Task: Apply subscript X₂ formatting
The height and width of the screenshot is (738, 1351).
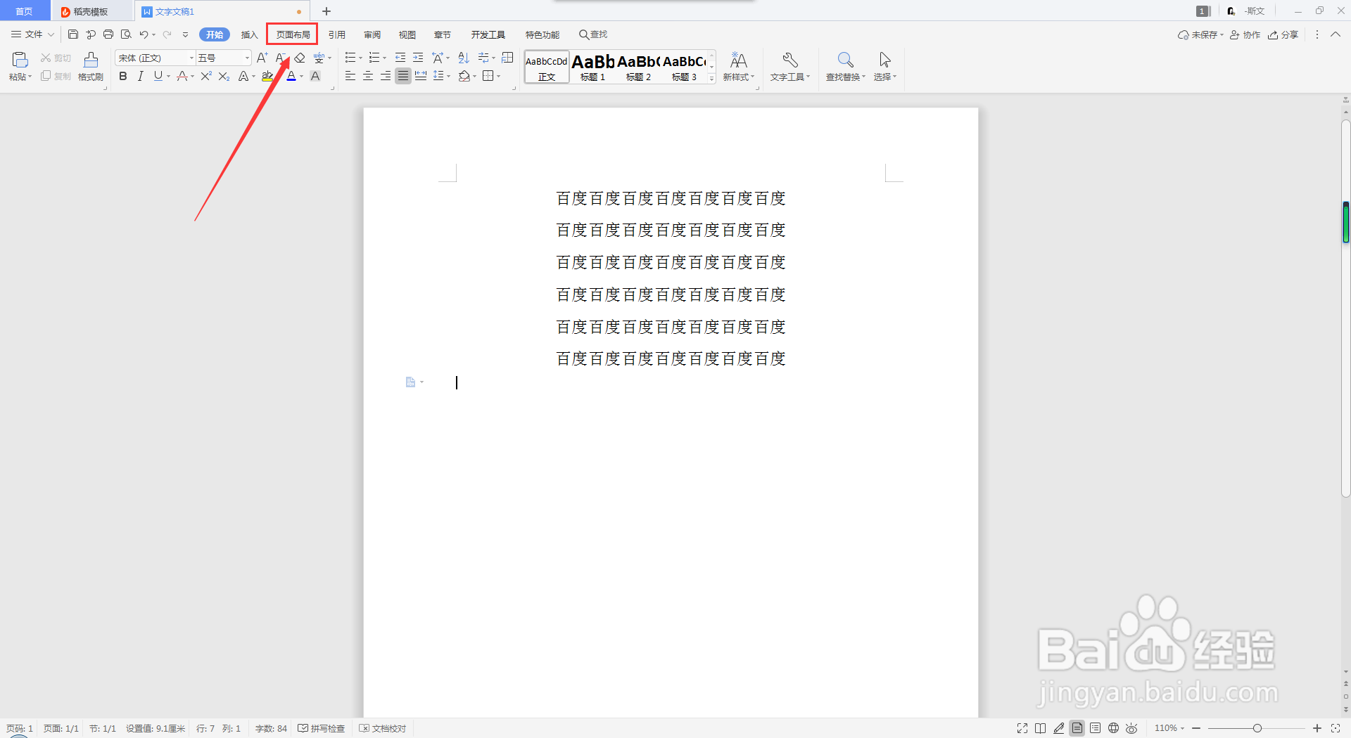Action: (x=224, y=76)
